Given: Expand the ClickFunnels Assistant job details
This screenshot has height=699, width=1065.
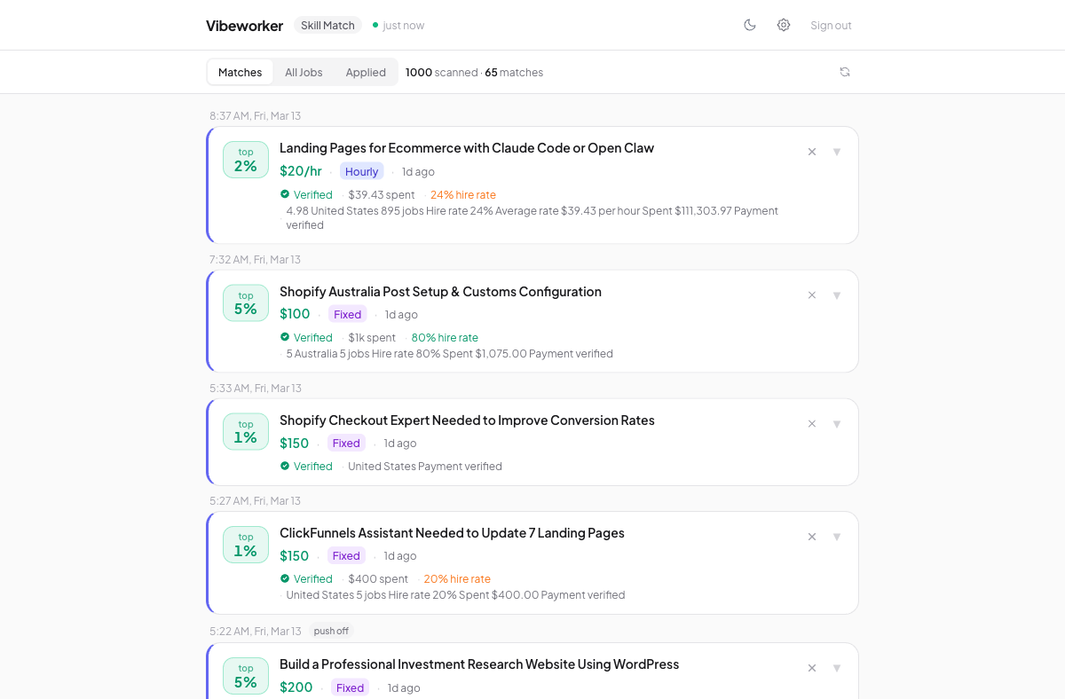Looking at the screenshot, I should coord(836,537).
